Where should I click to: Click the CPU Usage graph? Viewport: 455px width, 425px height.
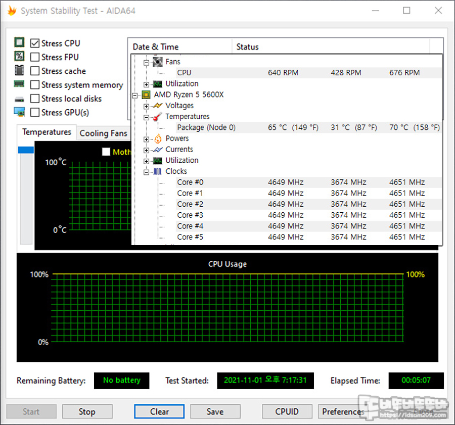coord(227,308)
